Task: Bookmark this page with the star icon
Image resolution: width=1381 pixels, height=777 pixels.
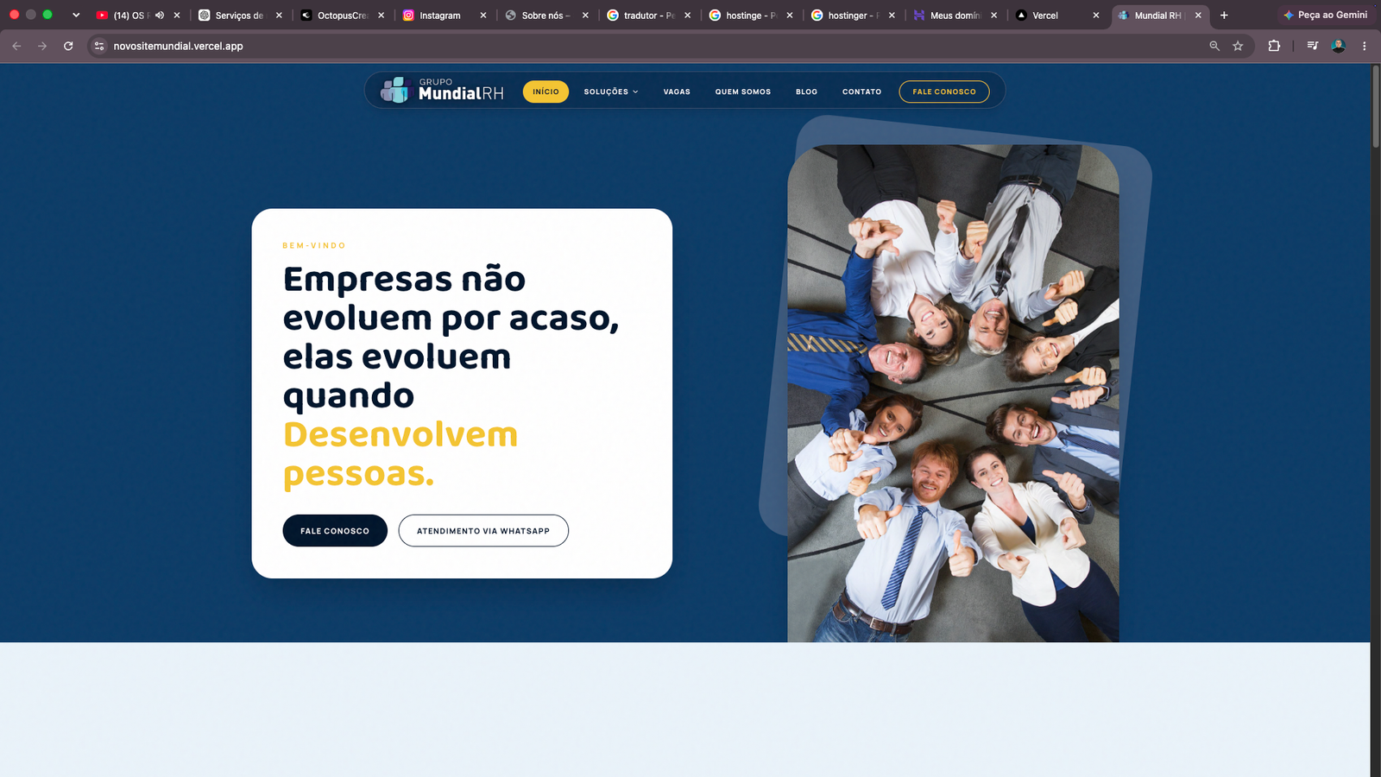Action: (x=1238, y=46)
